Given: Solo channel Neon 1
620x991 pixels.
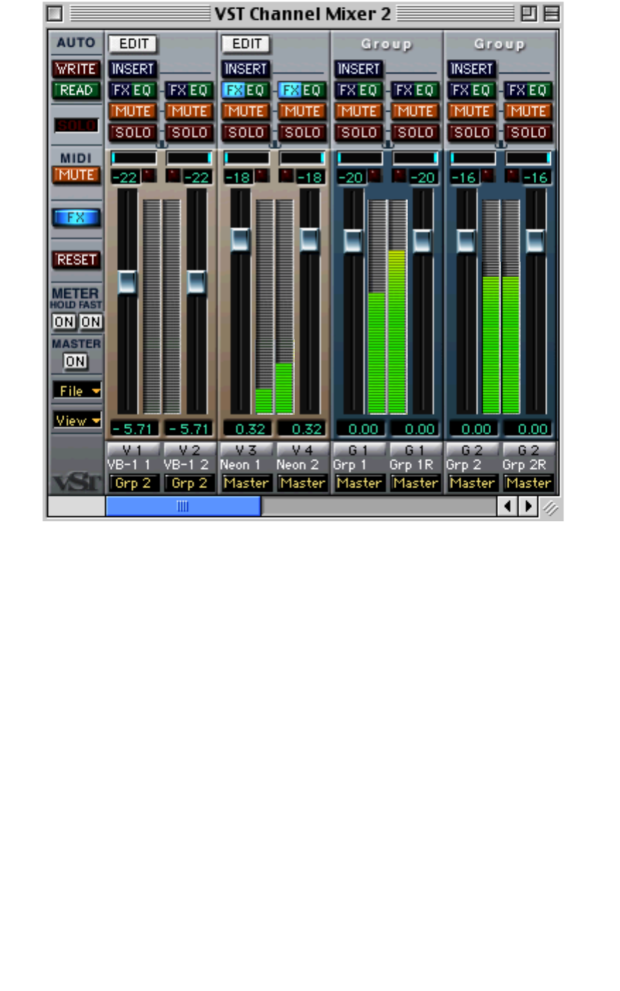Looking at the screenshot, I should [245, 133].
